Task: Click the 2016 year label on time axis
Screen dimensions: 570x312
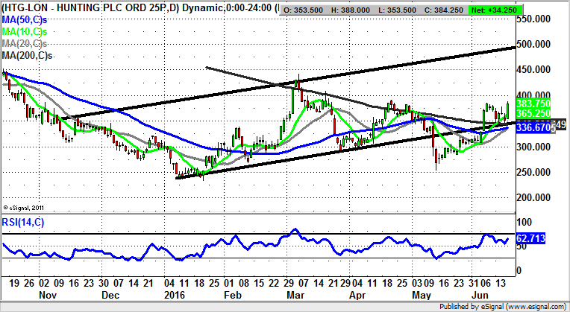Action: (x=176, y=294)
